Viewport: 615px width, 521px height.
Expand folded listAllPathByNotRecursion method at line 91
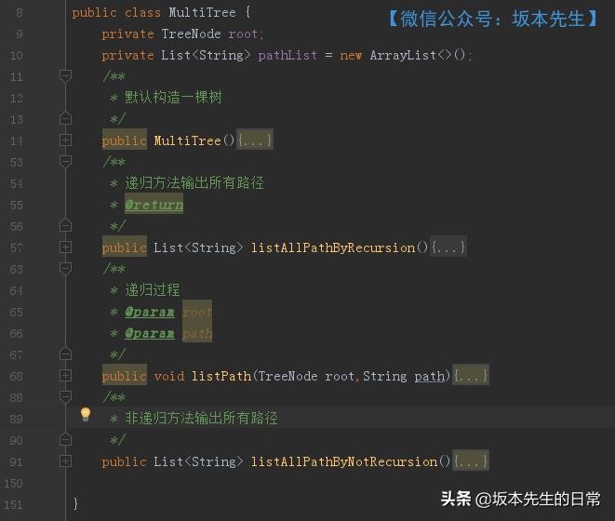tap(65, 461)
